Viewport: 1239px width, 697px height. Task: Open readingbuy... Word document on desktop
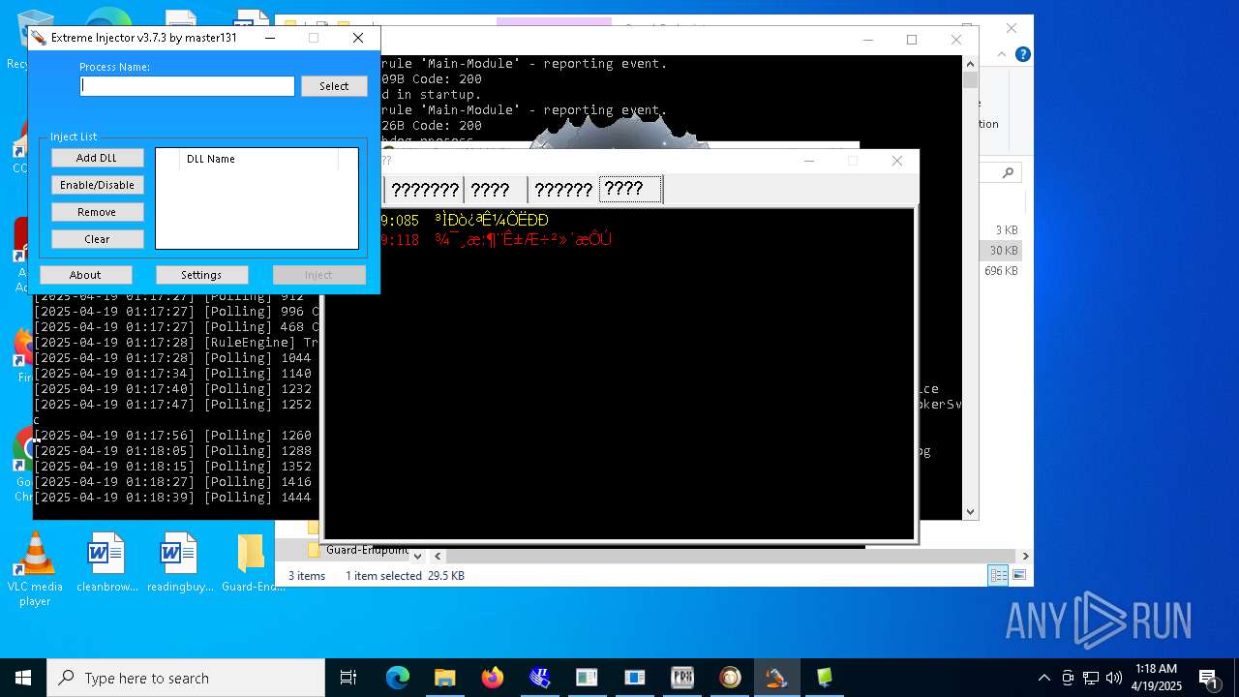point(179,562)
